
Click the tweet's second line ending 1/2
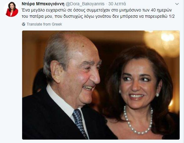[98, 17]
